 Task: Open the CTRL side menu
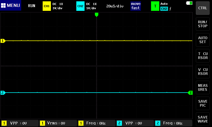pos(203,8)
